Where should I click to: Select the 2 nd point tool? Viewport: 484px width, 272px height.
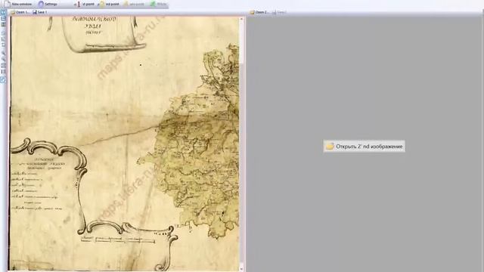pyautogui.click(x=109, y=4)
